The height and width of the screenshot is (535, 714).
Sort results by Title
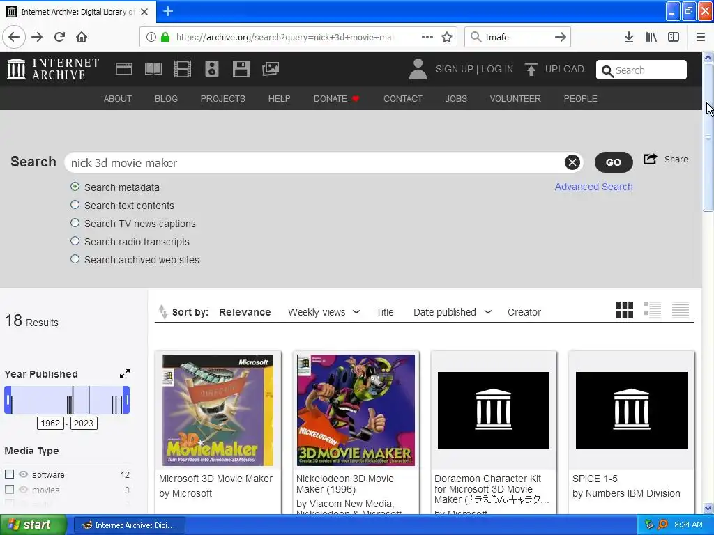coord(385,312)
